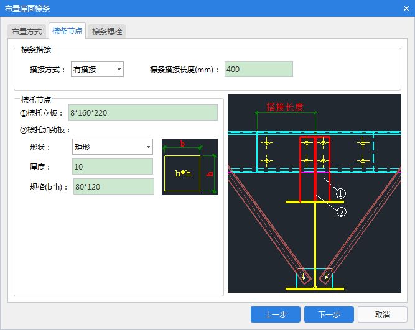Click the circled number ① marker in diagram
Screen dimensions: 415x330
click(341, 193)
